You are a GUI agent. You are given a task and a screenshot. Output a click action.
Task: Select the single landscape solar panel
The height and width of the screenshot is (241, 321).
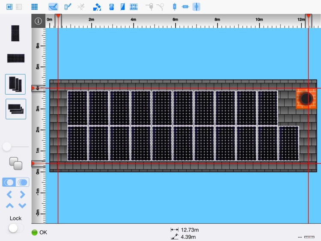(x=15, y=58)
